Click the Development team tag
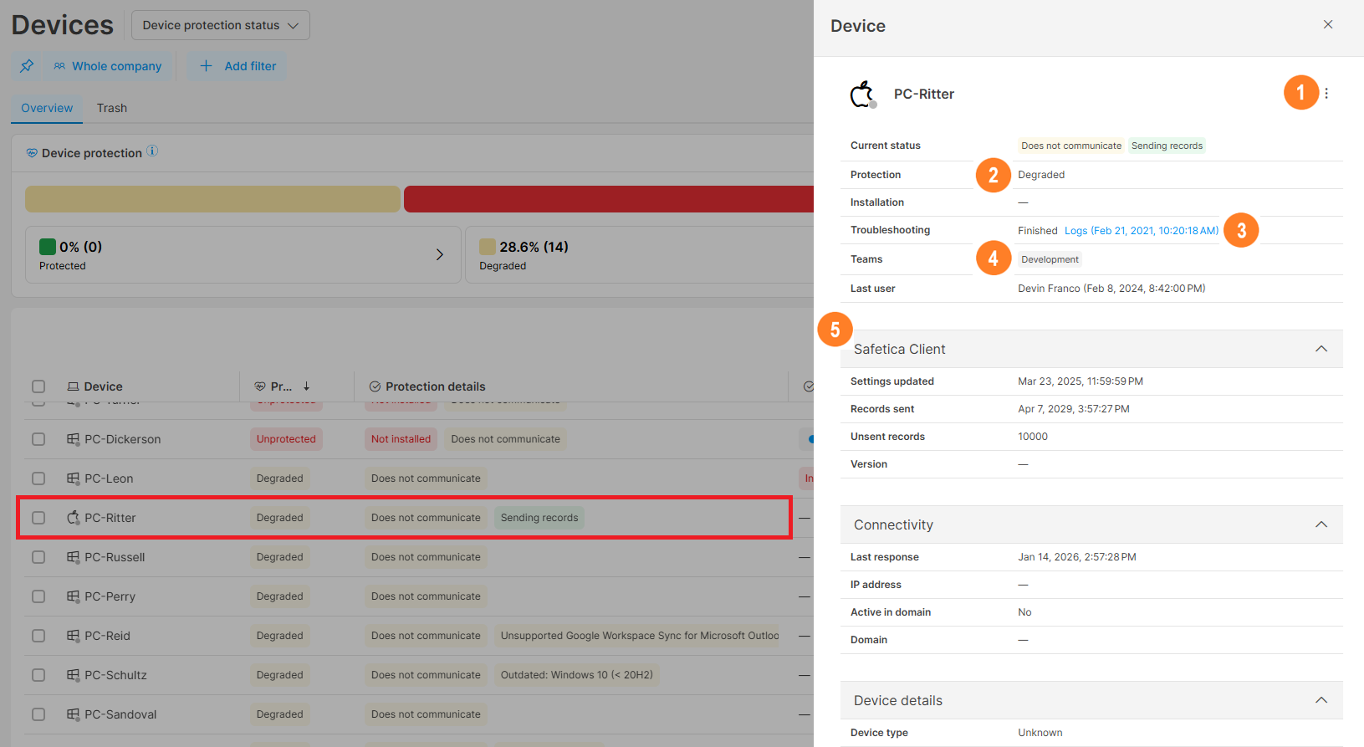This screenshot has width=1364, height=747. pyautogui.click(x=1050, y=259)
